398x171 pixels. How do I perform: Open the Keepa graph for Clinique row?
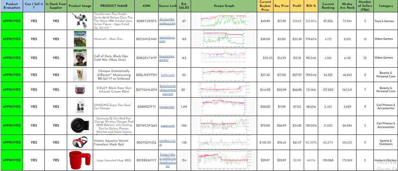pyautogui.click(x=224, y=75)
